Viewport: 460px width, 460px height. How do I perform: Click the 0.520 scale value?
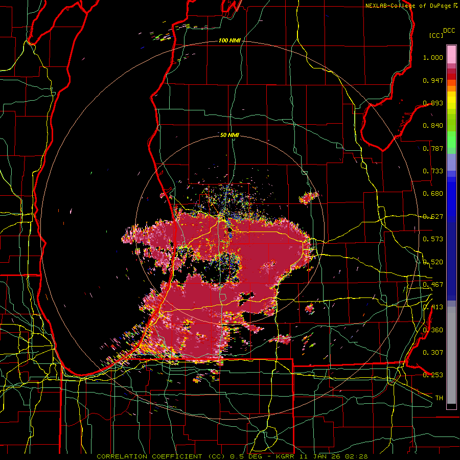[x=433, y=262]
